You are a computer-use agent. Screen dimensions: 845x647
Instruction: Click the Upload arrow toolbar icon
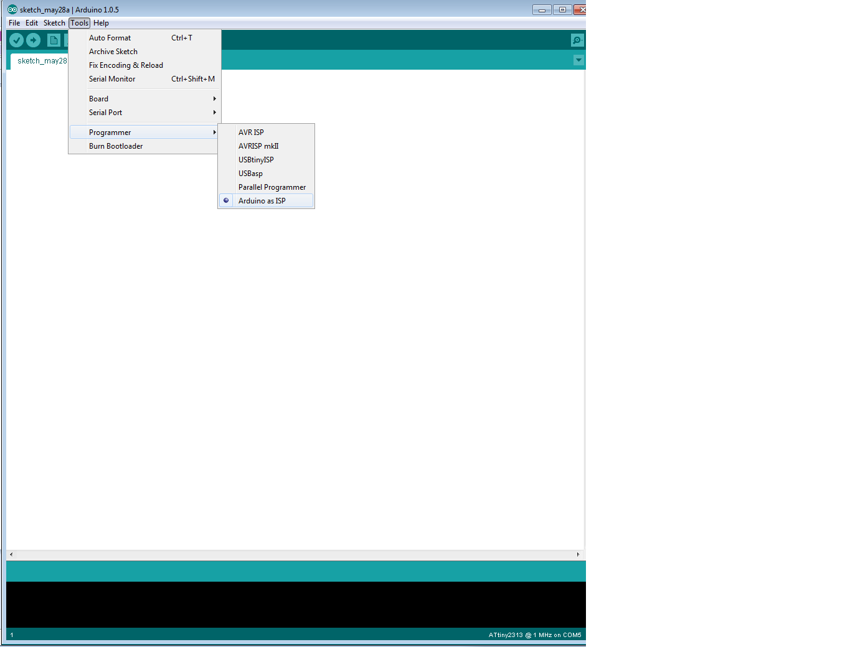click(34, 40)
